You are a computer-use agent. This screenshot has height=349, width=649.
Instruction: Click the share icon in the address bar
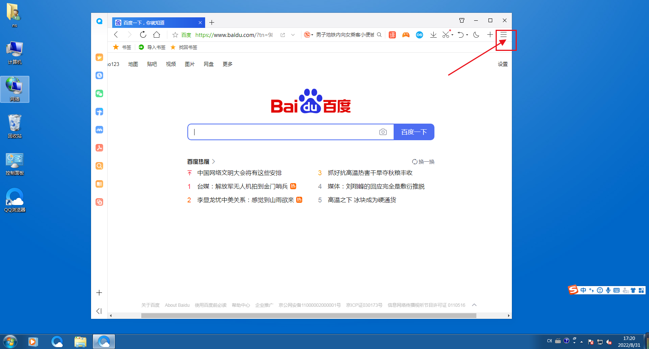tap(283, 35)
